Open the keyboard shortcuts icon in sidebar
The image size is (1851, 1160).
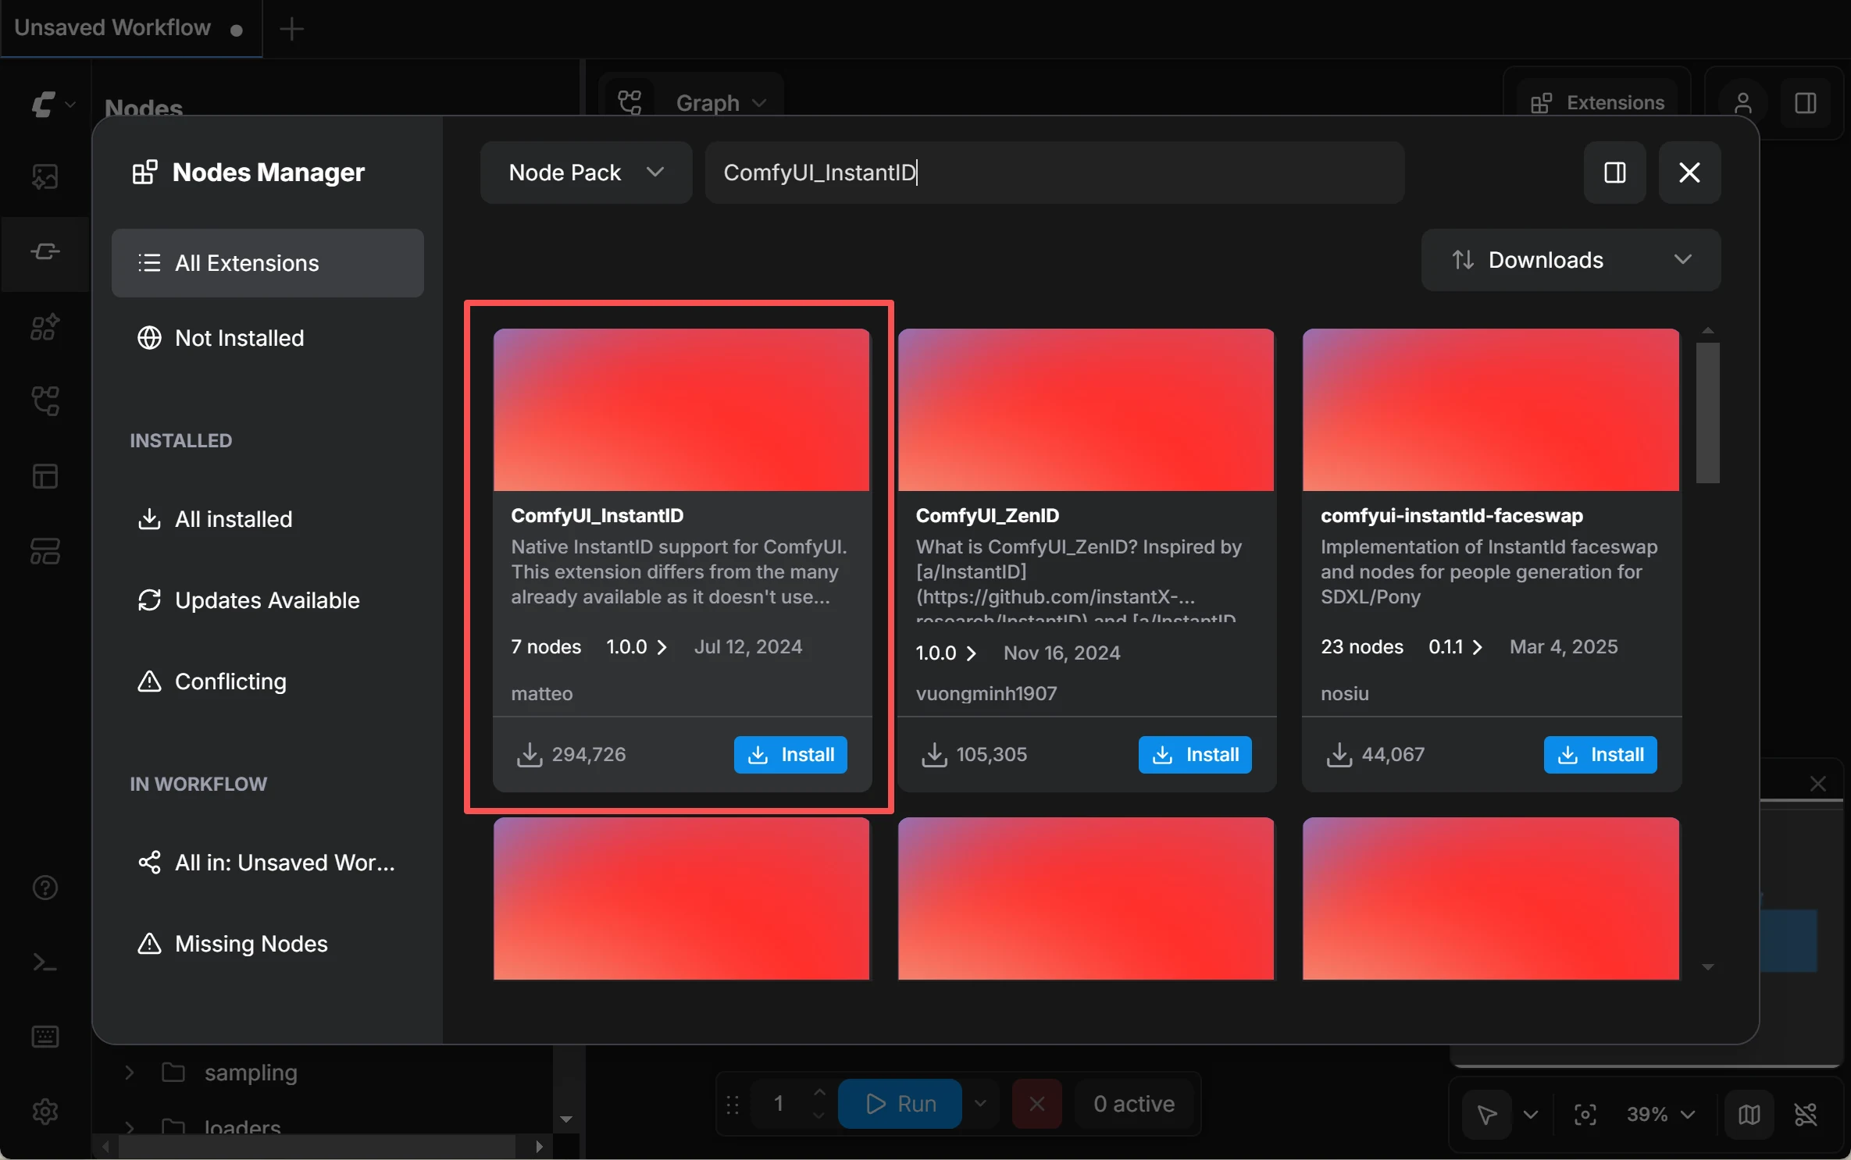click(45, 1037)
